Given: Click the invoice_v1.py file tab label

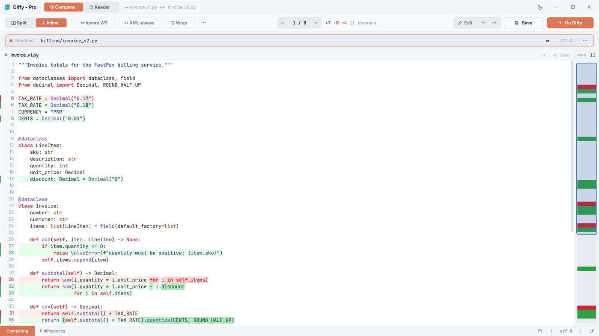Looking at the screenshot, I should tap(24, 55).
